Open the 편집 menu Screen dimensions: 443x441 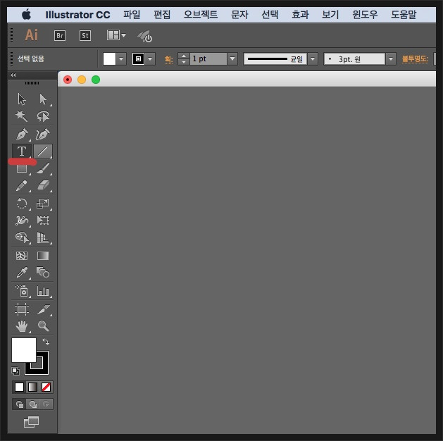(162, 14)
